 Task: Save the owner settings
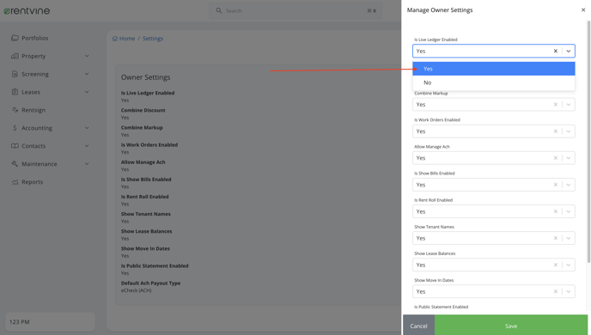(x=511, y=326)
